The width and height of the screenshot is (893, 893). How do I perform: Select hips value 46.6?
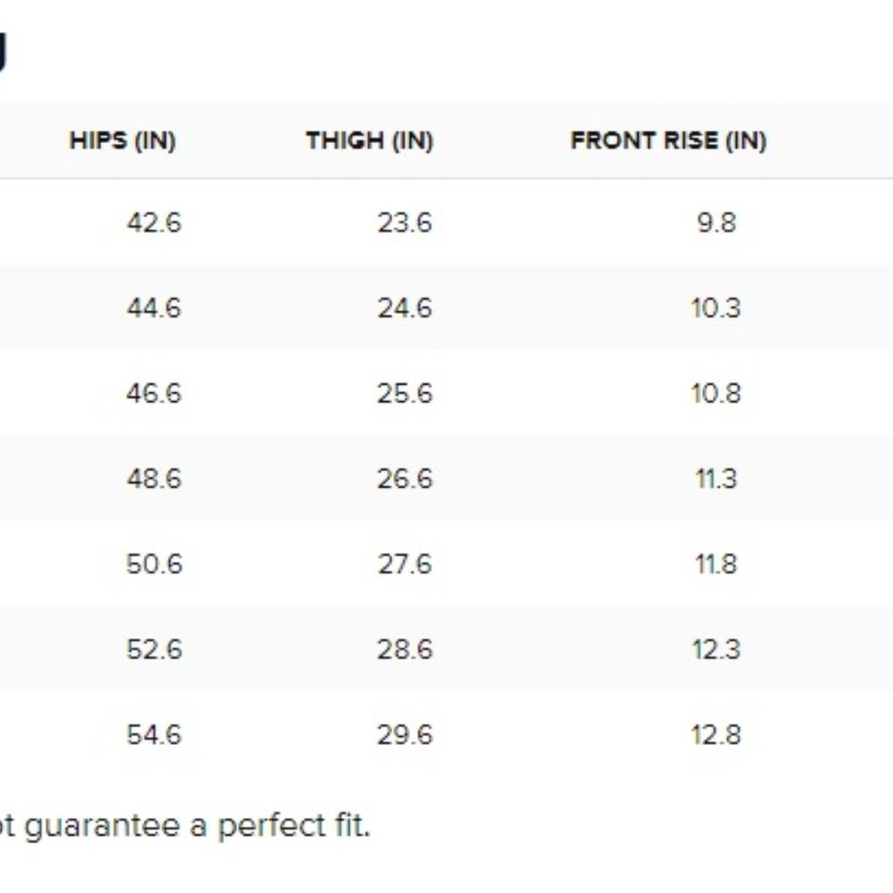(154, 394)
